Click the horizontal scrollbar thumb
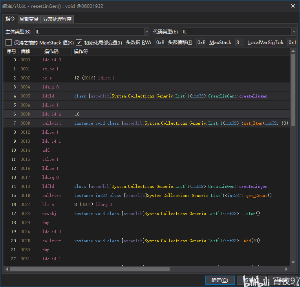 [90, 269]
